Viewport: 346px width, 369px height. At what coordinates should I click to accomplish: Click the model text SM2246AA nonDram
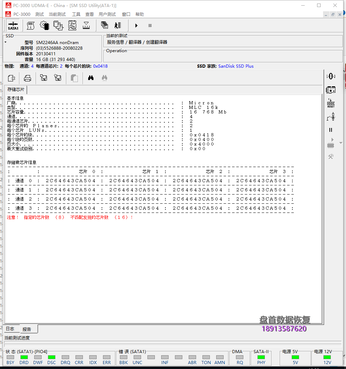click(57, 43)
